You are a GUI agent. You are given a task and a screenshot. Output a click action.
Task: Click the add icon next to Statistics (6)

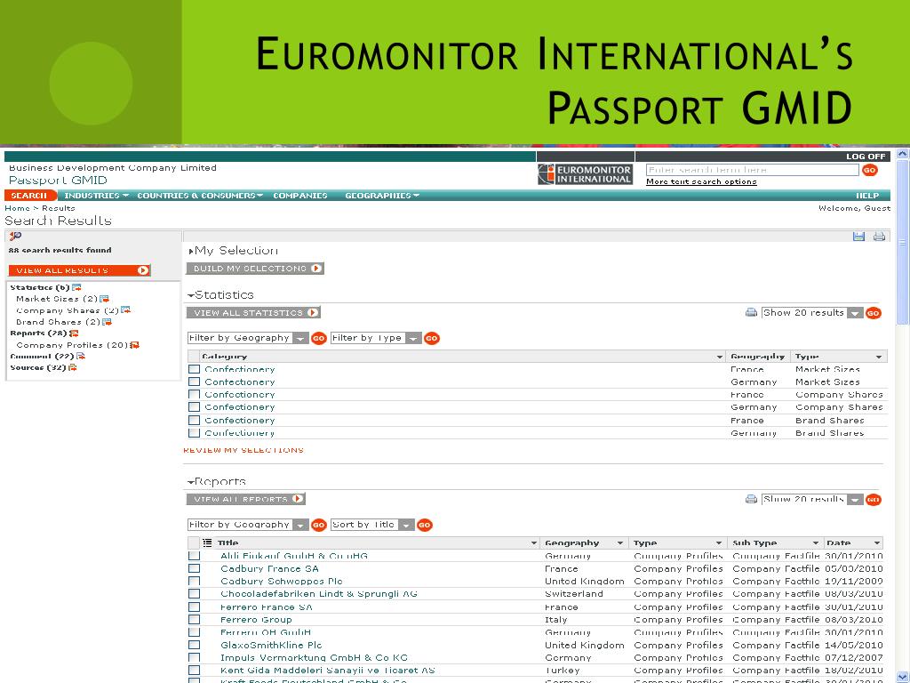click(76, 287)
